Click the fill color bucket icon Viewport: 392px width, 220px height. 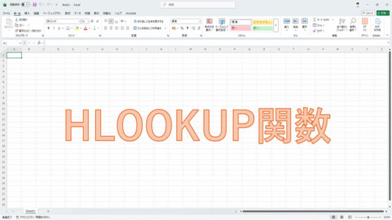pos(77,28)
